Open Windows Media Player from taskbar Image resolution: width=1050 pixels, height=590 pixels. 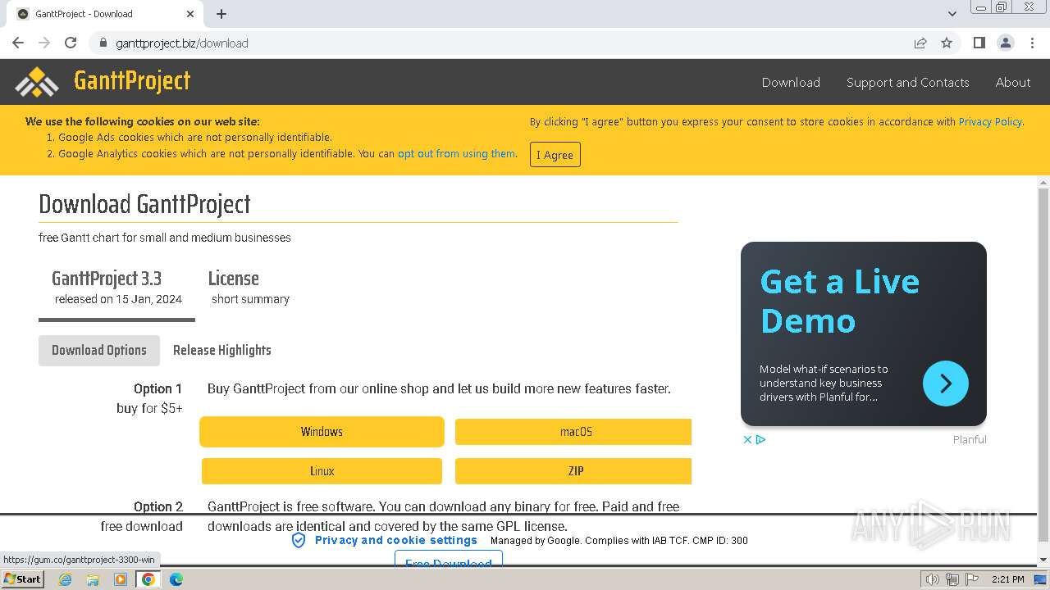pos(121,579)
